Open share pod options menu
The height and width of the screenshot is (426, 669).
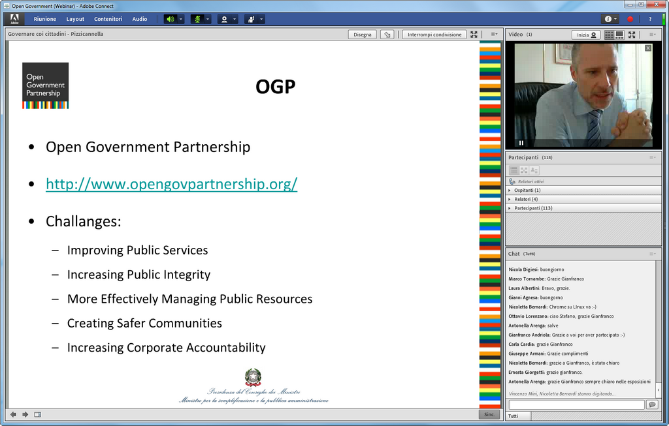494,34
